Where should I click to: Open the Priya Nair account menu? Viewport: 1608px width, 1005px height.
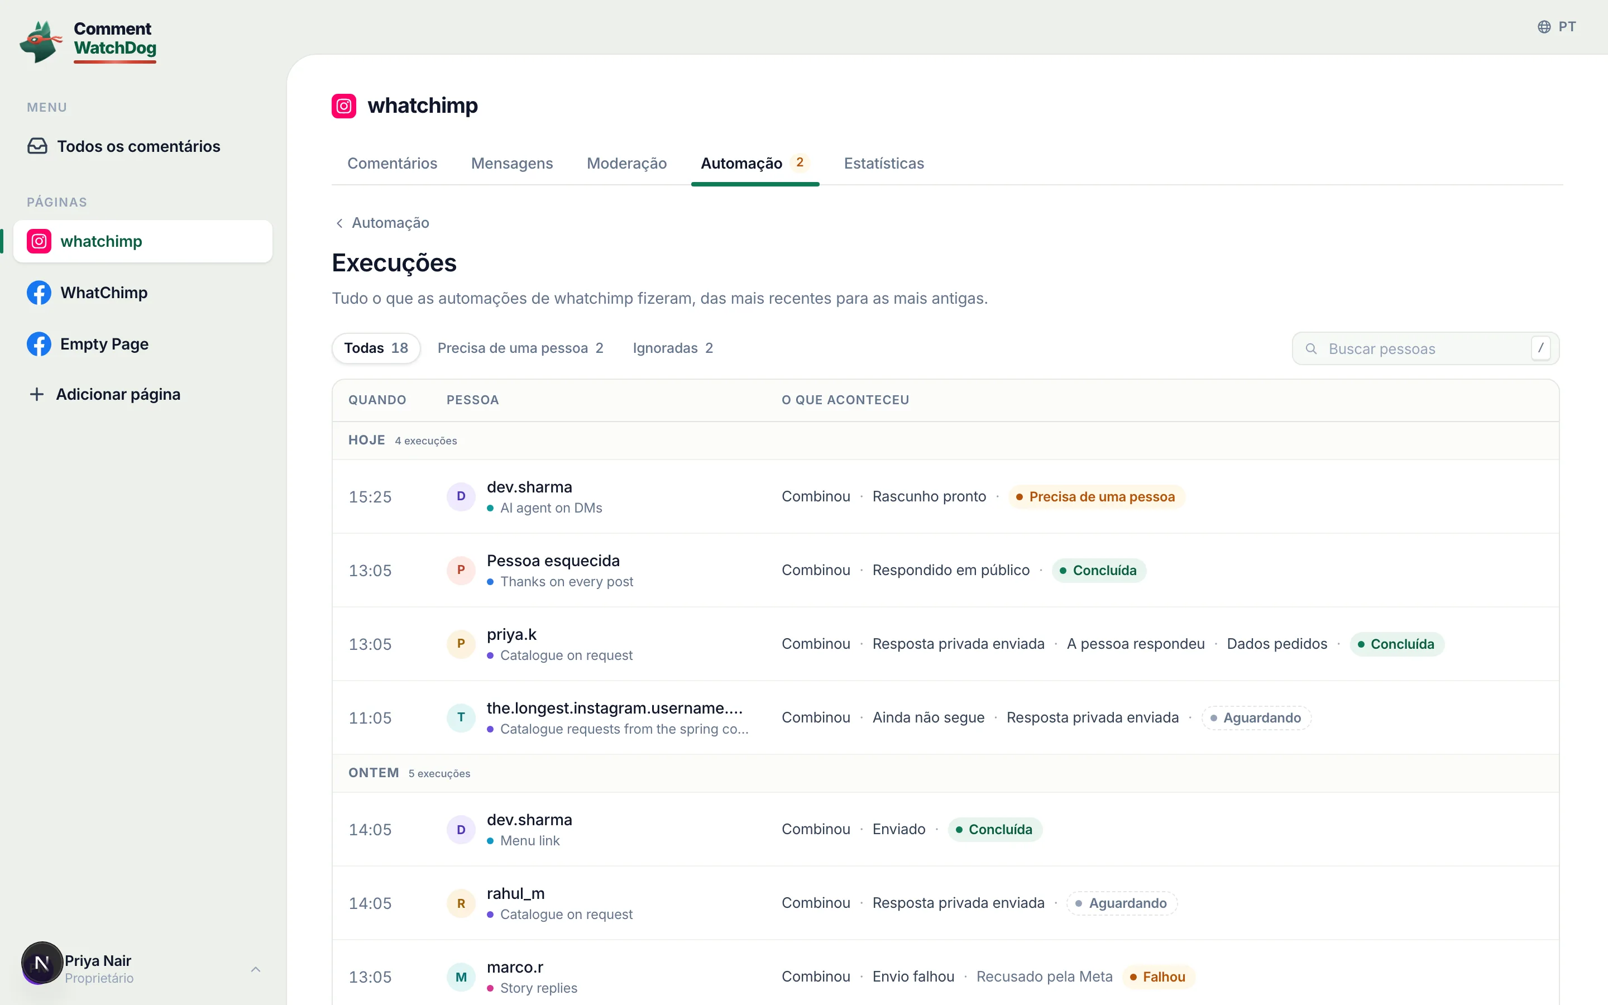click(143, 969)
